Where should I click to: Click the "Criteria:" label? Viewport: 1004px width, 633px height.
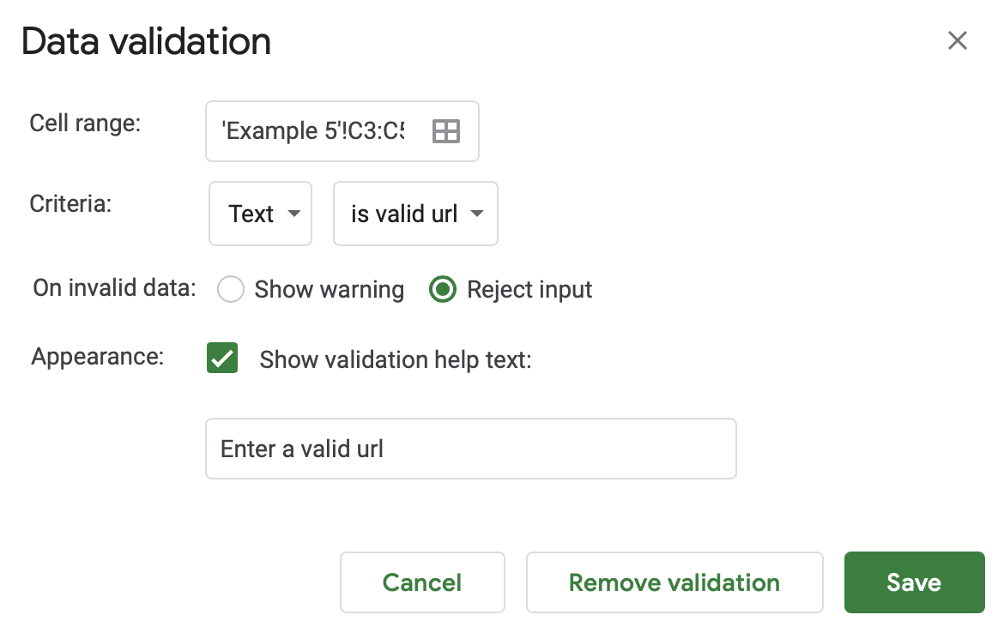click(x=71, y=204)
